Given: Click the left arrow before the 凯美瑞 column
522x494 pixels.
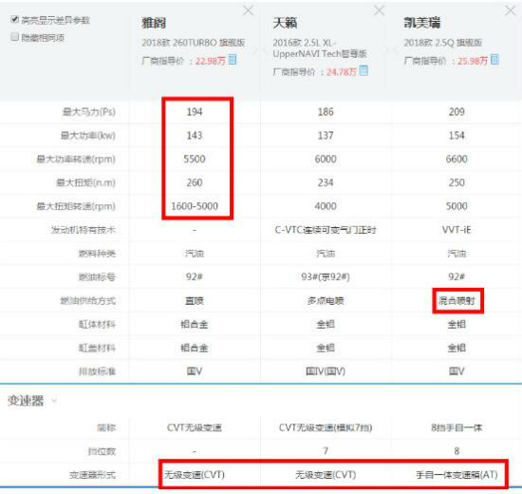Looking at the screenshot, I should pos(396,50).
